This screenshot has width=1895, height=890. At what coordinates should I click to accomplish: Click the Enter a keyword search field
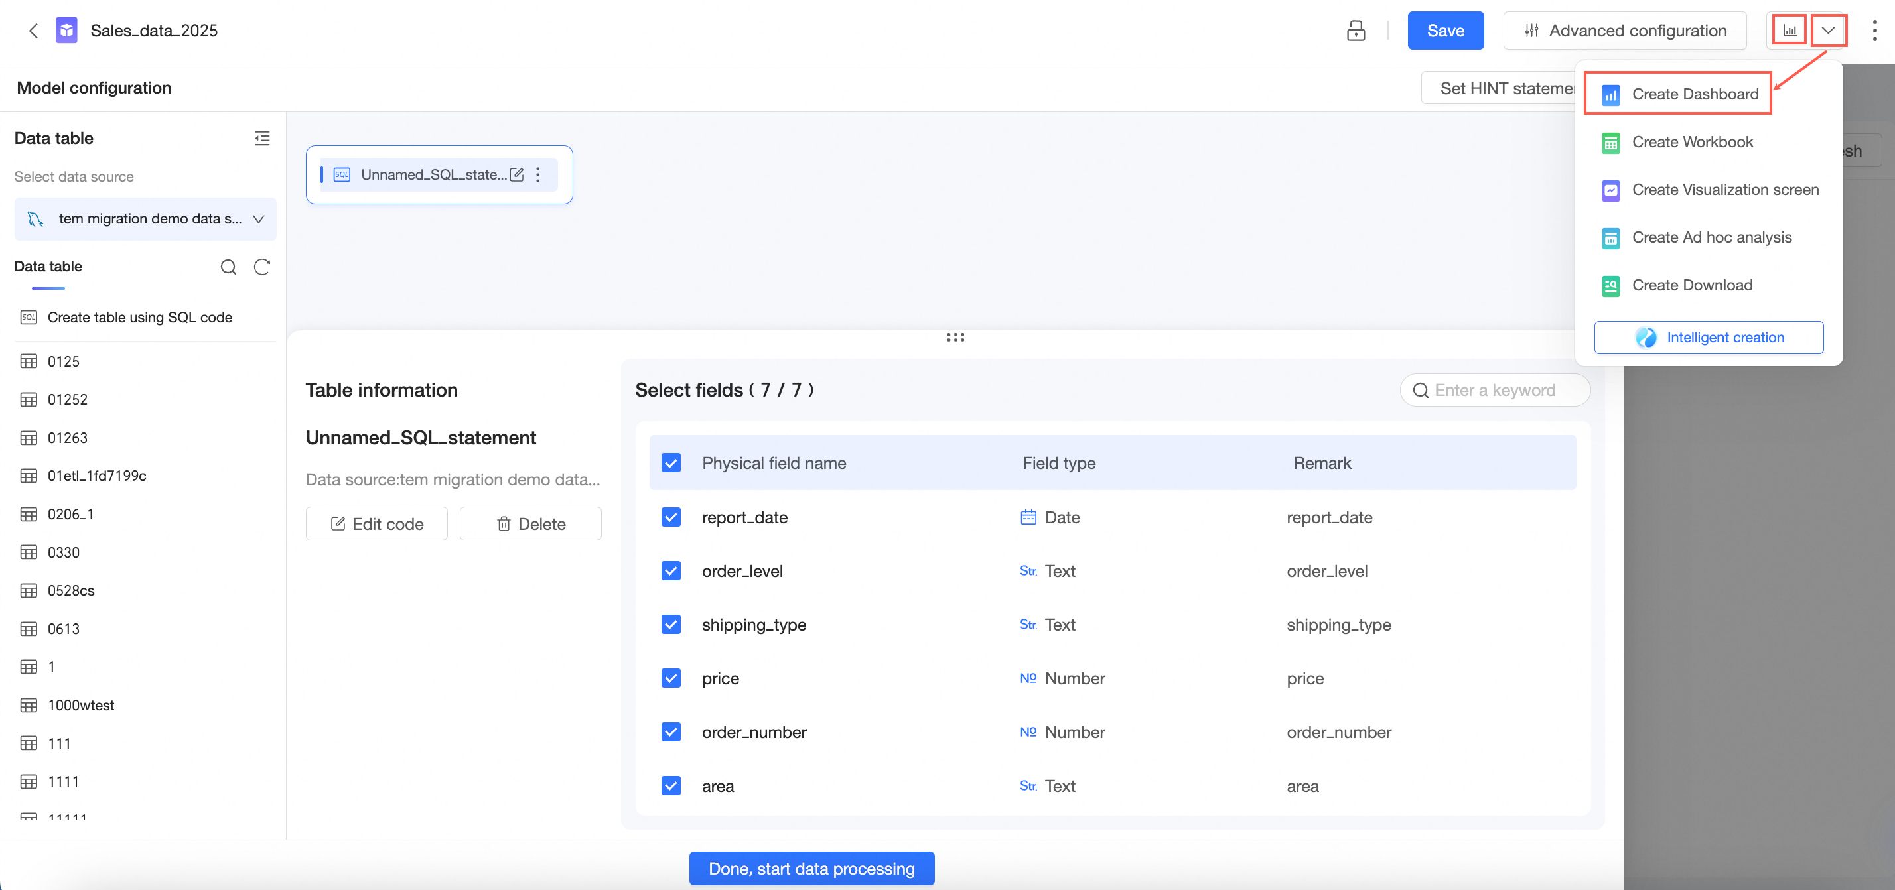(1495, 390)
